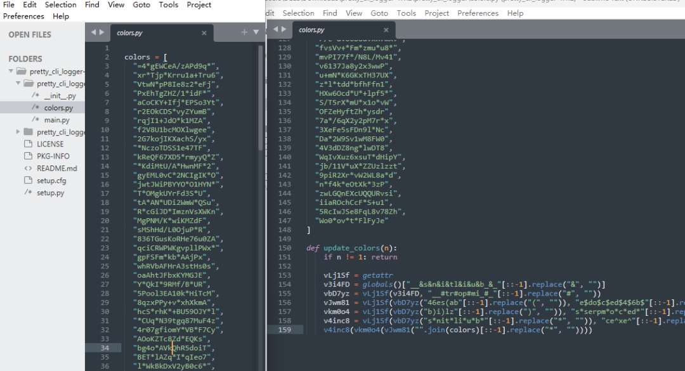
Task: Click setup.cfg file icon
Action: (29, 180)
